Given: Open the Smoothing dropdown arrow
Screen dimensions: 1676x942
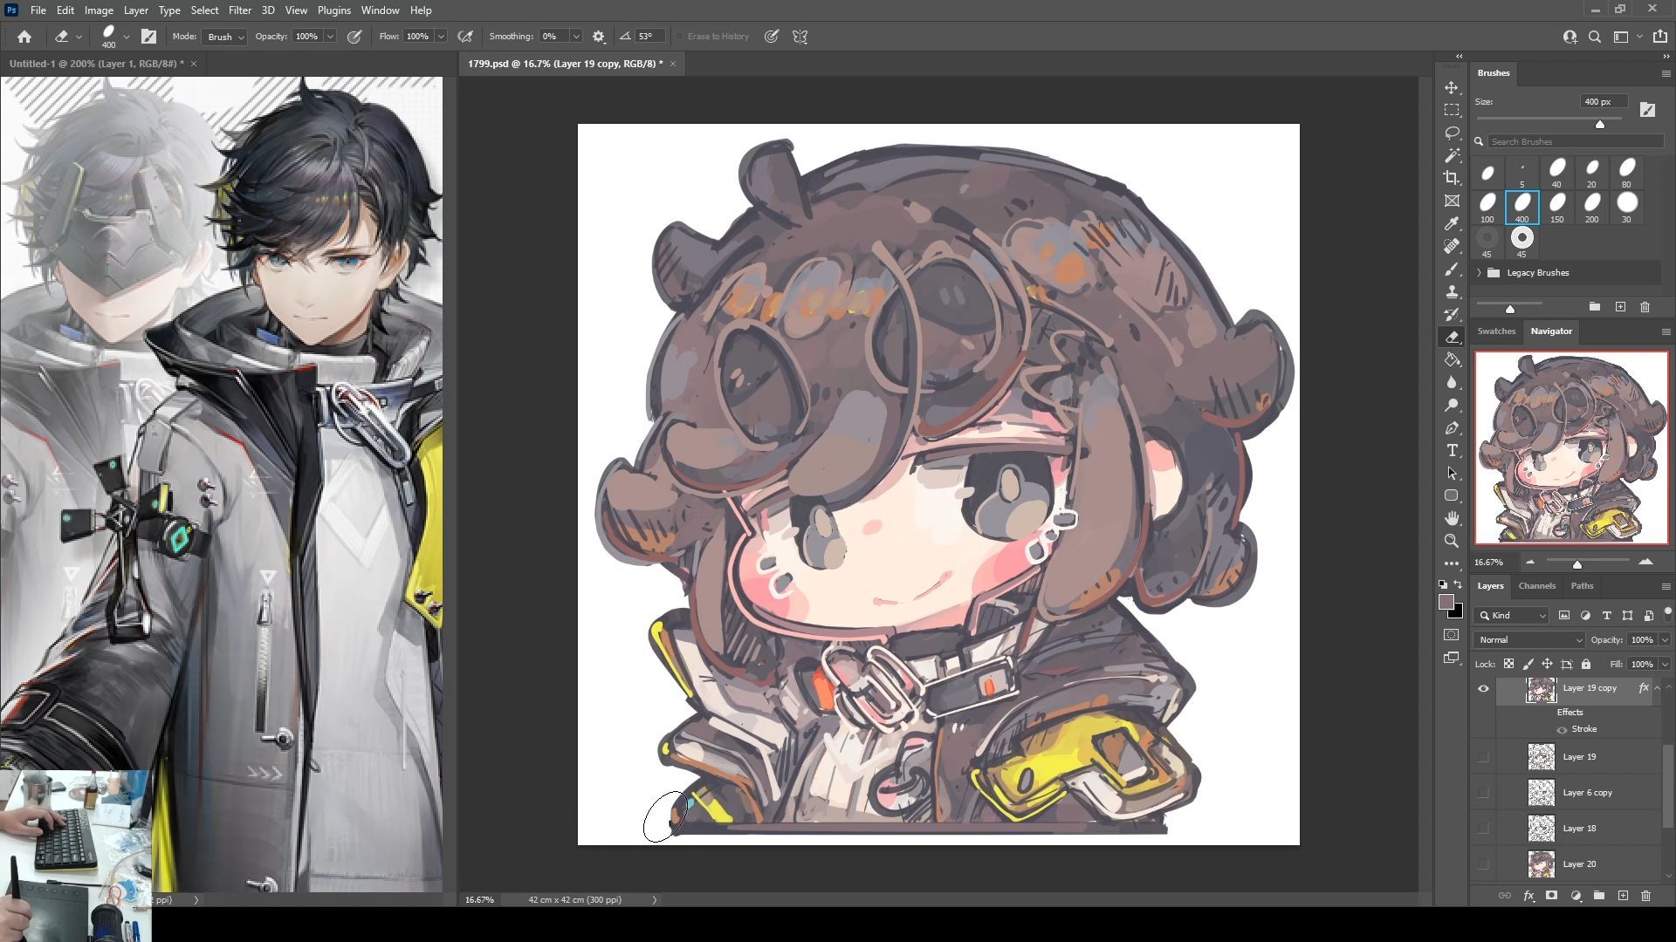Looking at the screenshot, I should [x=576, y=37].
